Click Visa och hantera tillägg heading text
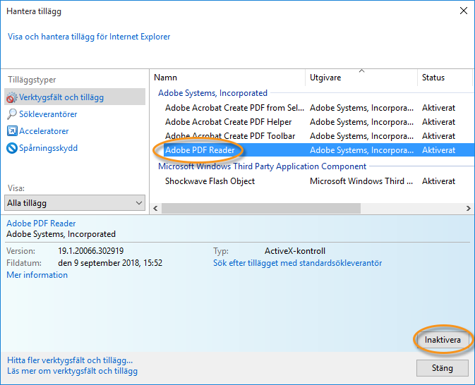Image resolution: width=475 pixels, height=385 pixels. coord(89,37)
